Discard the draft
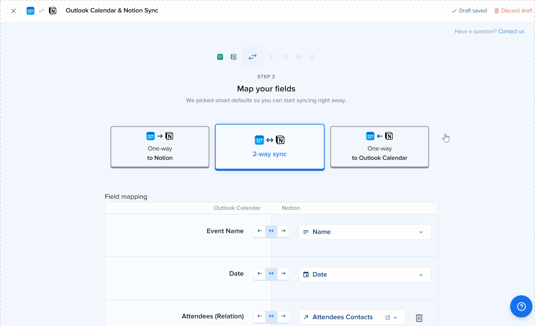 (513, 11)
